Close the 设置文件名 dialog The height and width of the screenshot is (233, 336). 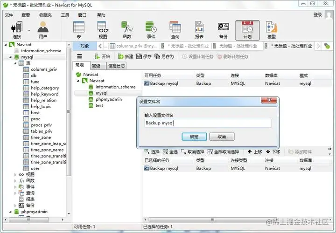(269, 100)
